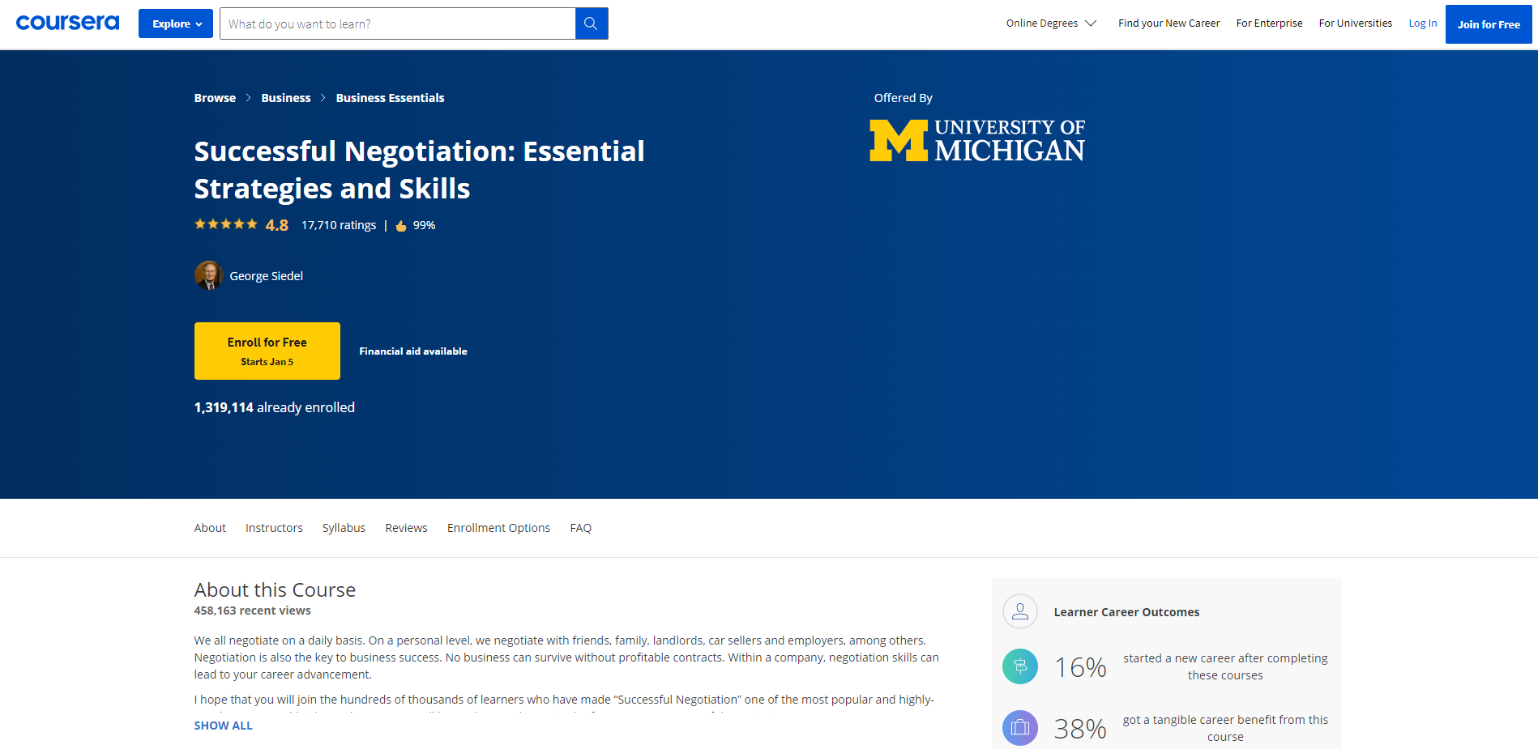
Task: Expand description with SHOW ALL
Action: (x=224, y=726)
